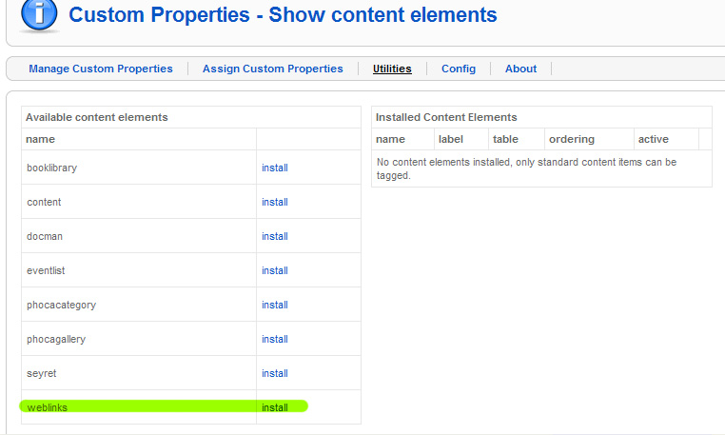Install the eventlist content element

(275, 270)
